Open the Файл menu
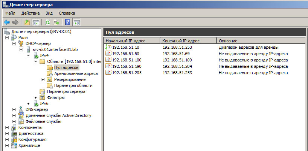 tap(11, 13)
